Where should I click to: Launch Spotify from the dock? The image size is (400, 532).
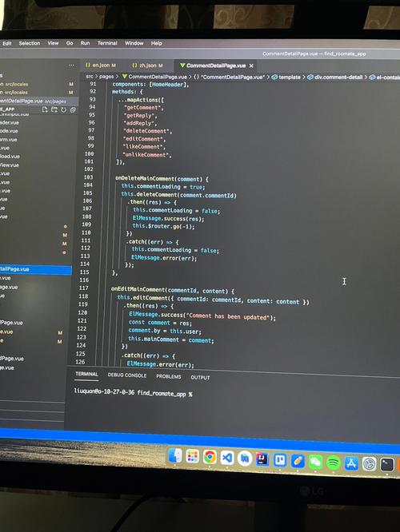point(334,463)
